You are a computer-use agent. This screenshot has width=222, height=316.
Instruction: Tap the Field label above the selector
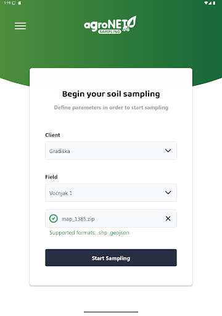tap(51, 177)
